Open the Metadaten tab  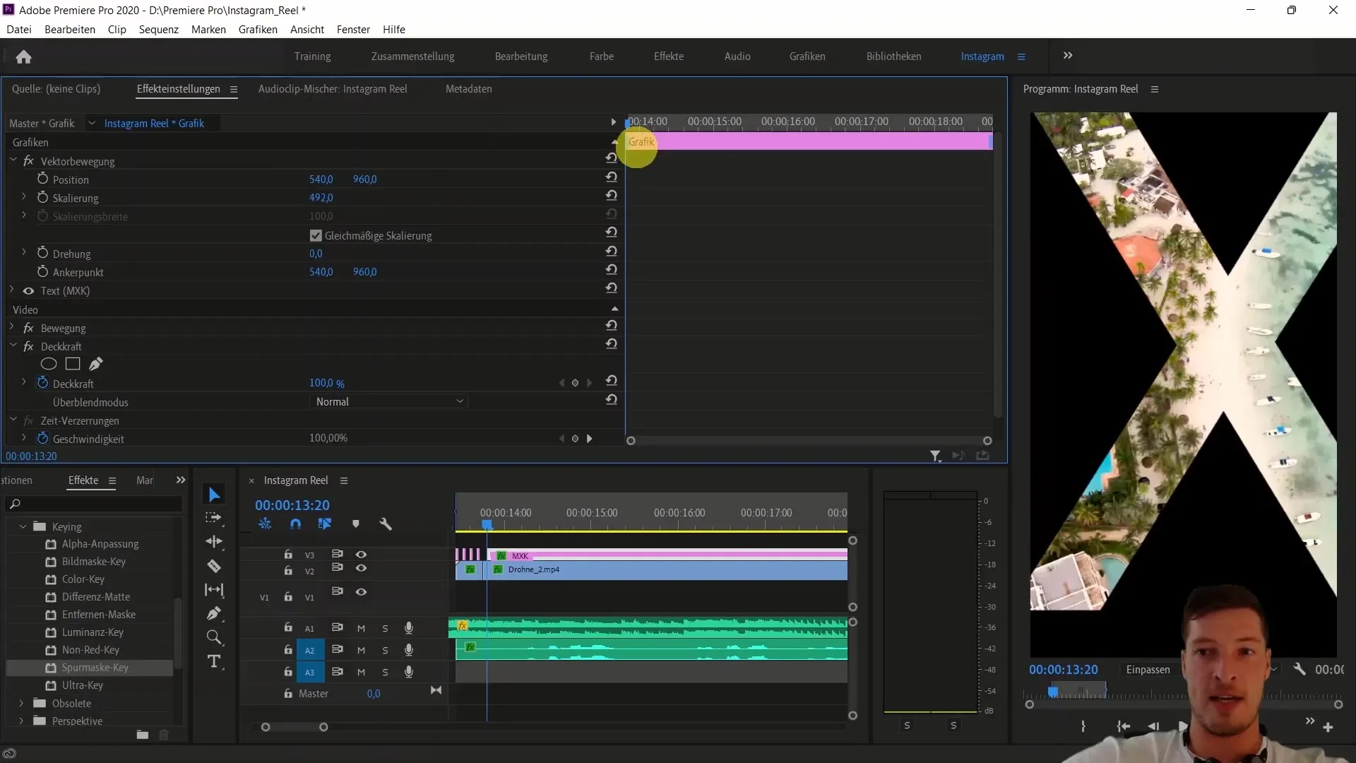click(x=469, y=88)
